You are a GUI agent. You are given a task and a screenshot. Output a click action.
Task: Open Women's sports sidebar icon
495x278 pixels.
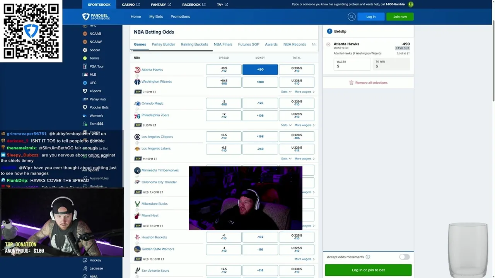[85, 115]
